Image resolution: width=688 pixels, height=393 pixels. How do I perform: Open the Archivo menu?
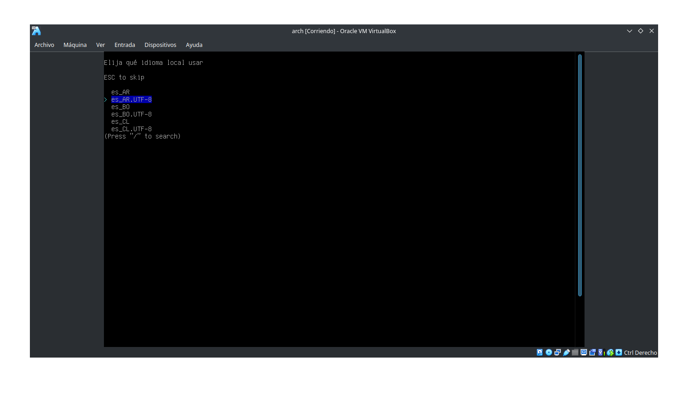(44, 45)
